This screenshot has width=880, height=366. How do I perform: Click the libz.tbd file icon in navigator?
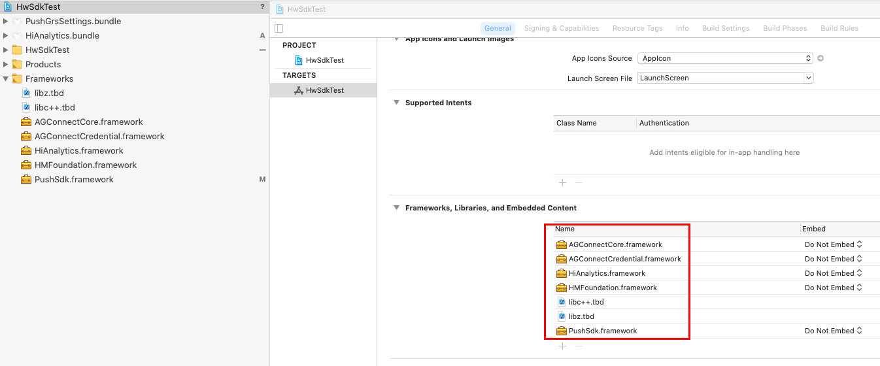(x=27, y=93)
